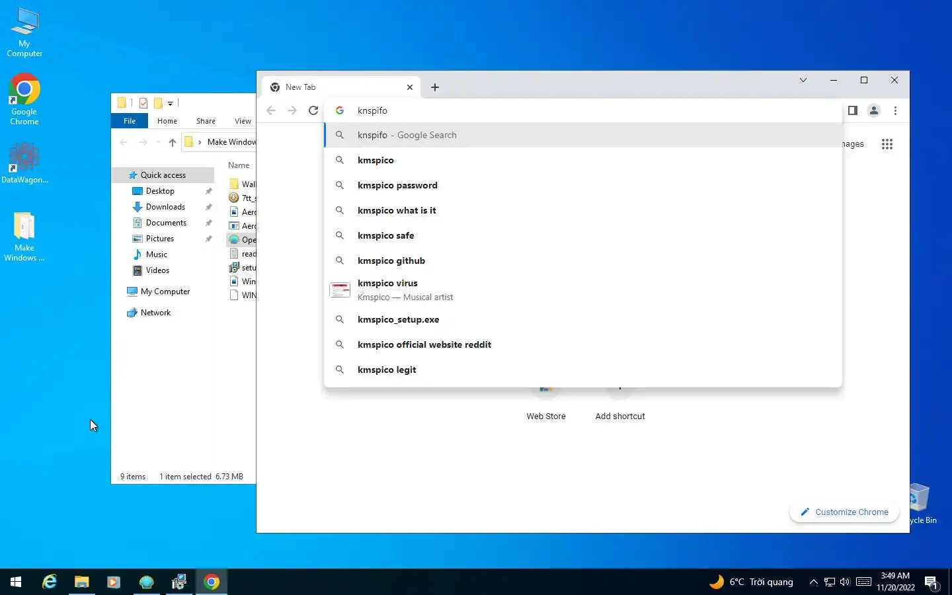The height and width of the screenshot is (595, 952).
Task: Open volume control in system tray
Action: coord(845,582)
